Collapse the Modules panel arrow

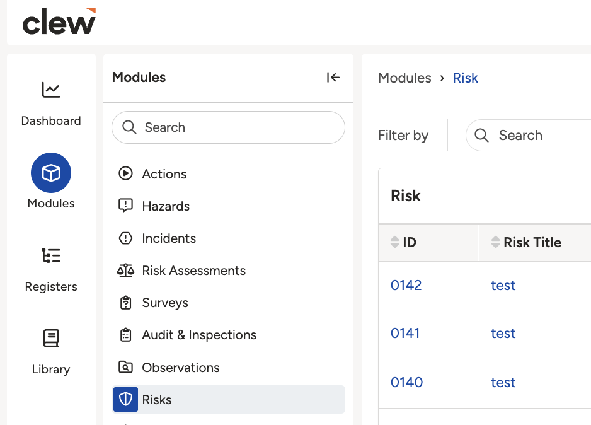coord(333,78)
